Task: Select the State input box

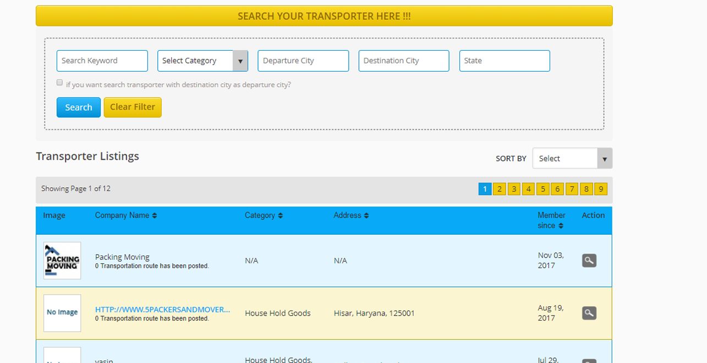Action: point(505,61)
